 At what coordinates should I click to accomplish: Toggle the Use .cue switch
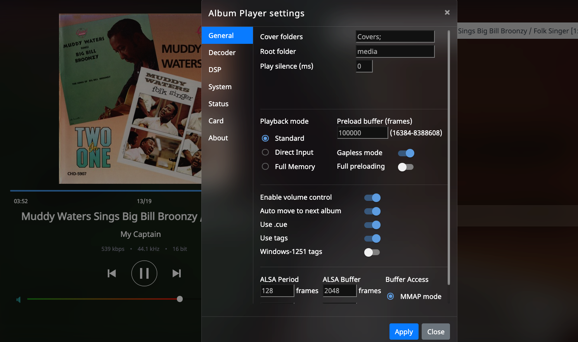tap(372, 225)
